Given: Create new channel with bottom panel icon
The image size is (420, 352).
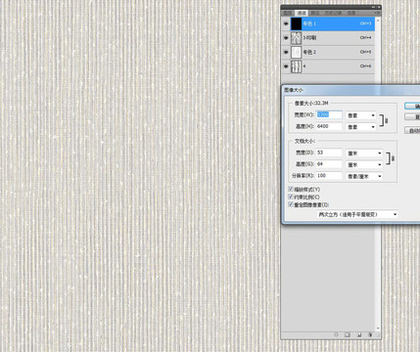Looking at the screenshot, I should pyautogui.click(x=359, y=334).
